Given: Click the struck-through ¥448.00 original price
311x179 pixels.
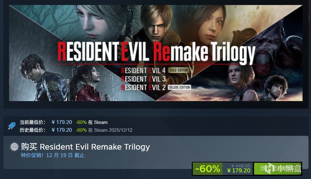Looking at the screenshot, I should [x=241, y=166].
